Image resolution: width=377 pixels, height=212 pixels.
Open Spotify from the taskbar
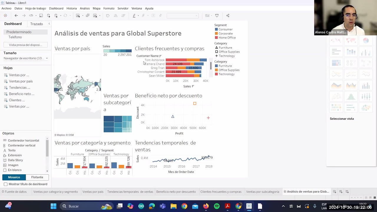[217, 206]
